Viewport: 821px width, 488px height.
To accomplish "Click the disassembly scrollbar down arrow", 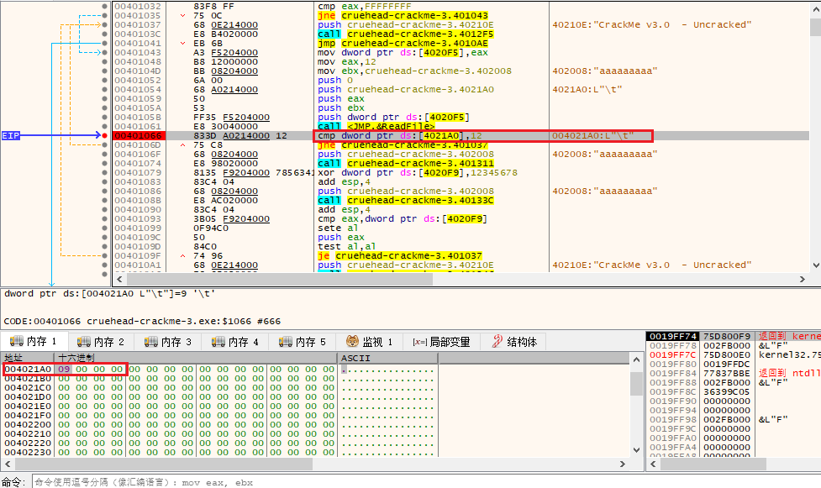I will click(815, 265).
